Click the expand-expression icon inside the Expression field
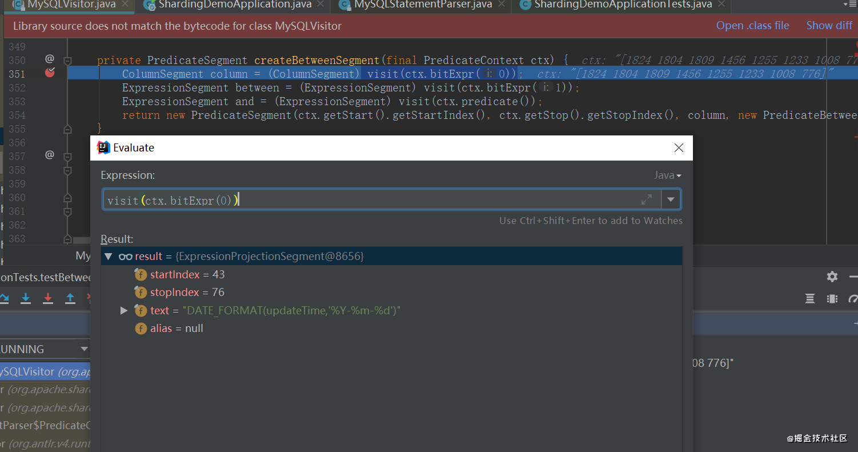The image size is (858, 452). tap(647, 199)
